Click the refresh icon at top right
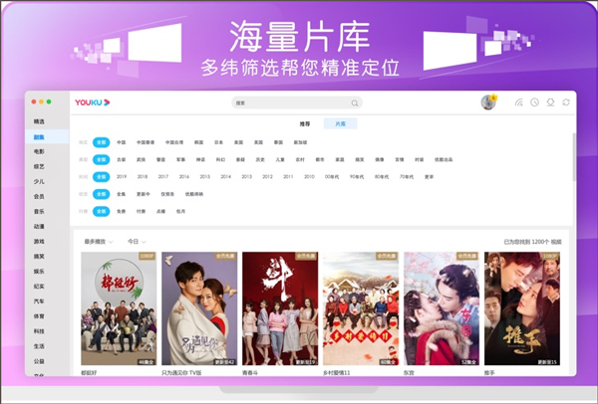 coord(566,102)
